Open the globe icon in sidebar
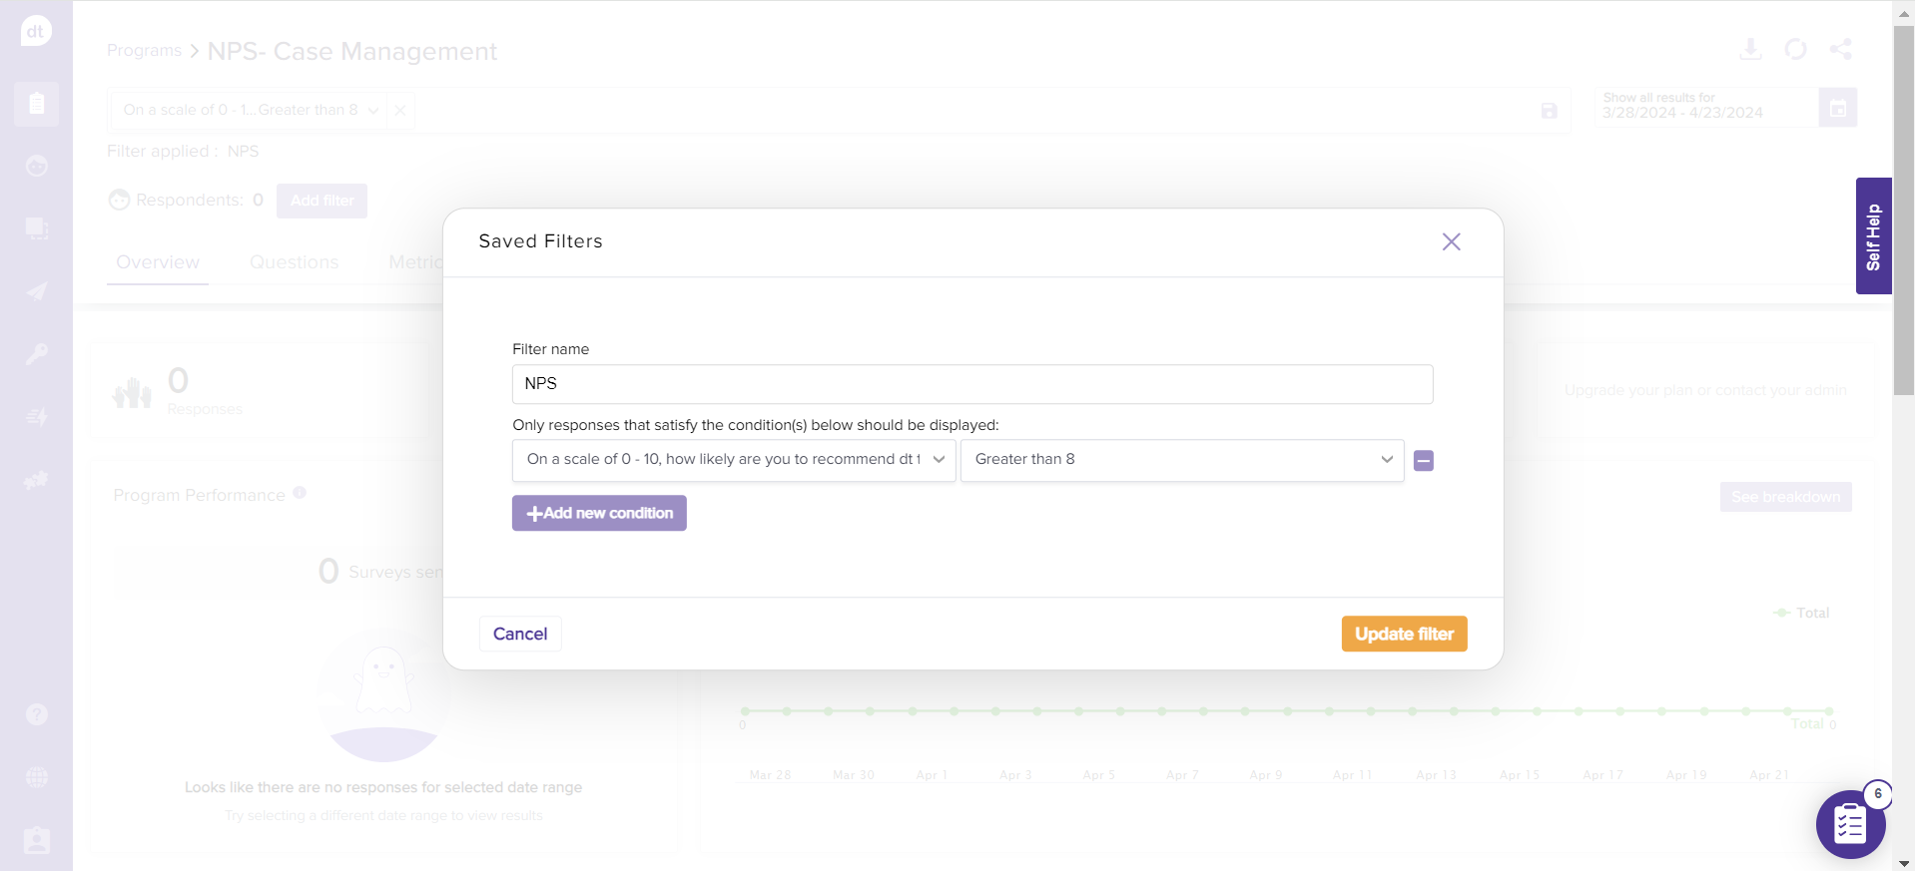 (36, 777)
